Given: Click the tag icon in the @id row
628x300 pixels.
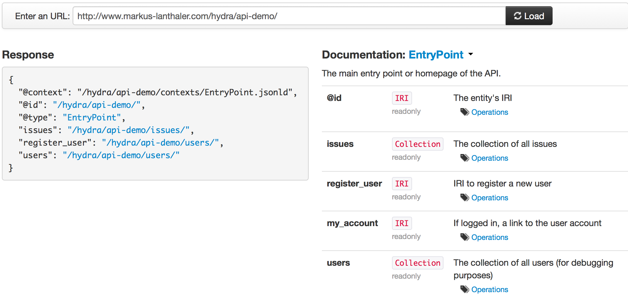Looking at the screenshot, I should pos(465,112).
